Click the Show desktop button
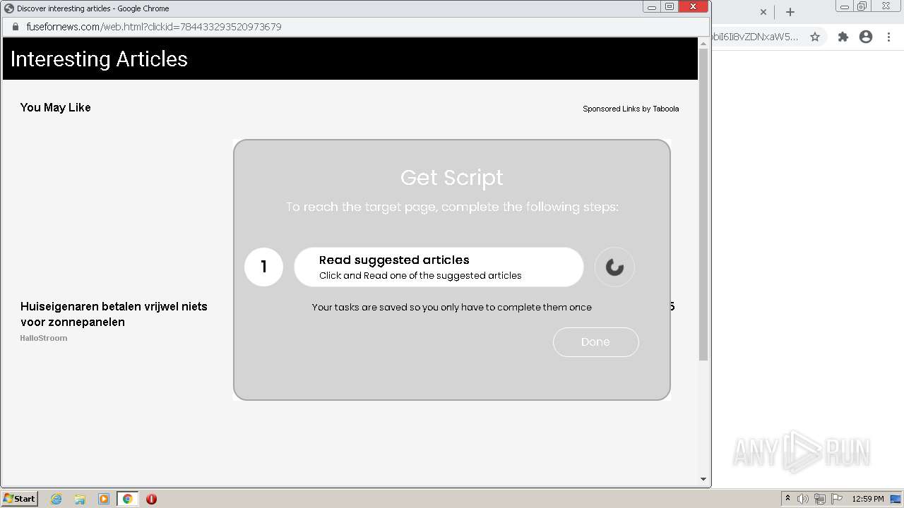This screenshot has width=904, height=508. 896,499
